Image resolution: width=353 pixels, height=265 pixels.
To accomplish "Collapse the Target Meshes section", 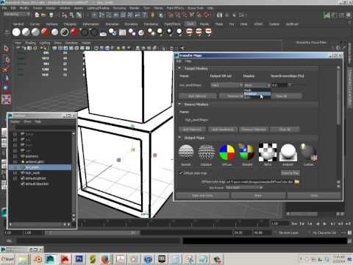I will (179, 68).
